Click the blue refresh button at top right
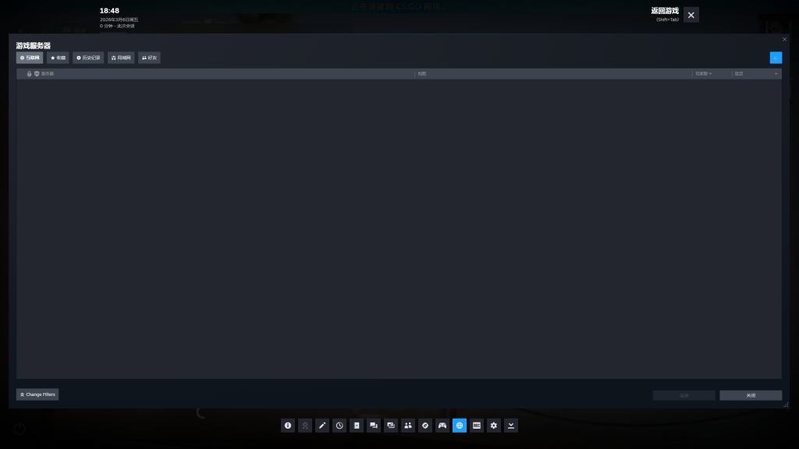Viewport: 799px width, 449px height. [x=776, y=58]
